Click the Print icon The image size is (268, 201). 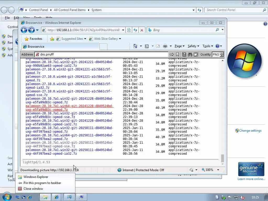tap(165, 46)
